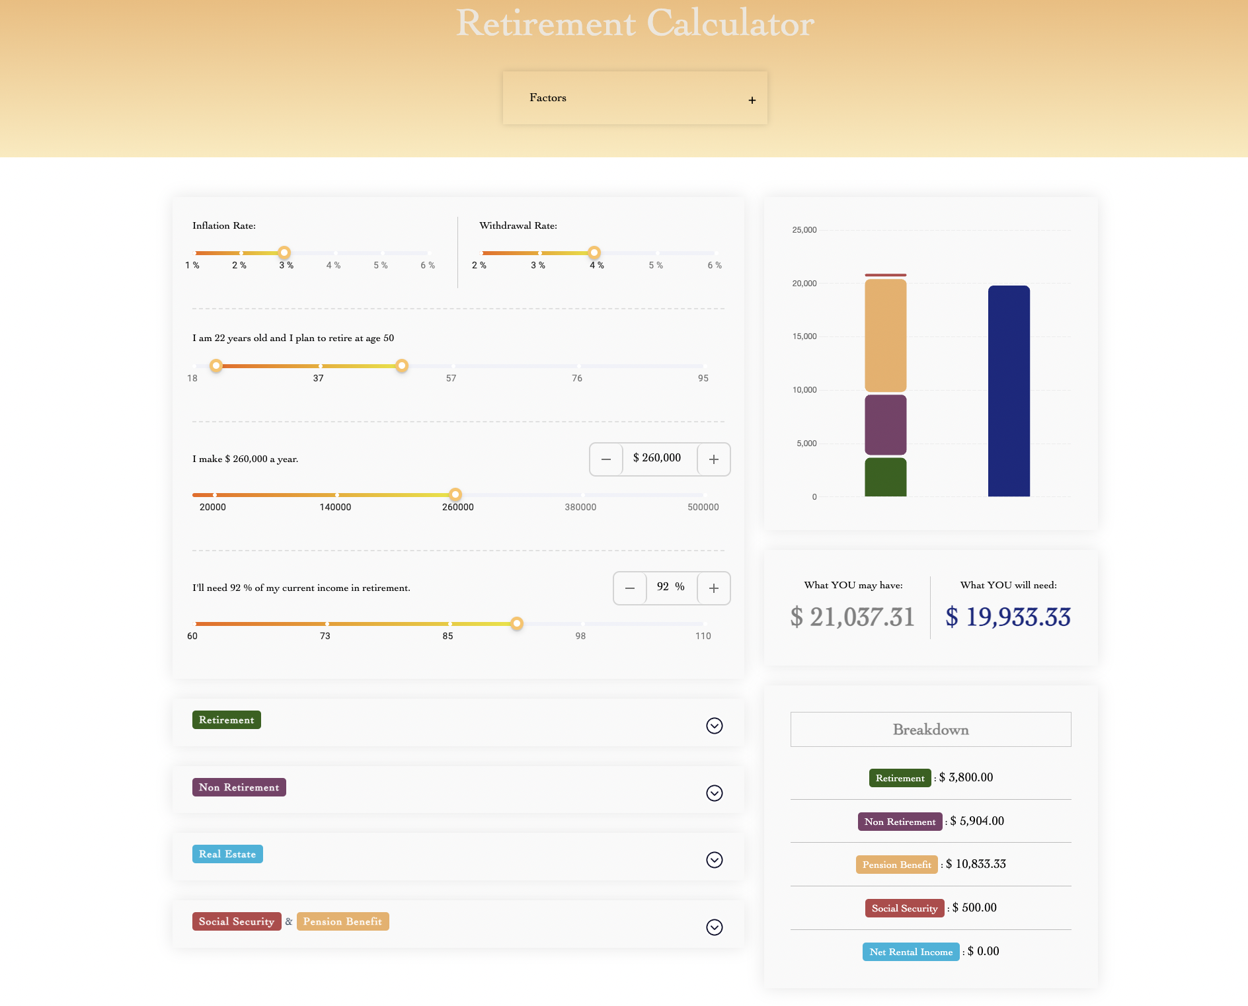
Task: Expand the Real Estate section chevron
Action: pos(714,860)
